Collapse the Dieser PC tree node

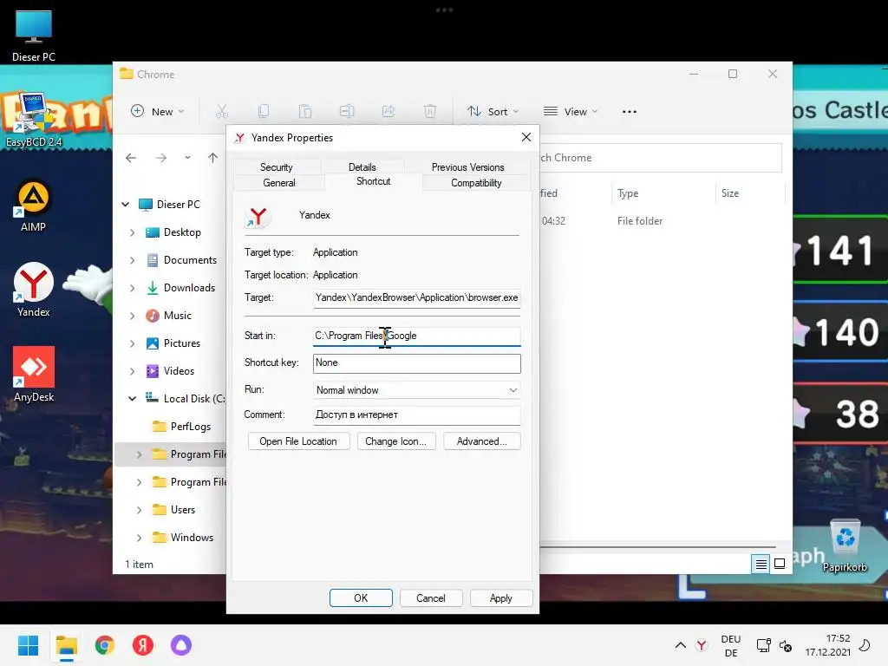pos(126,205)
